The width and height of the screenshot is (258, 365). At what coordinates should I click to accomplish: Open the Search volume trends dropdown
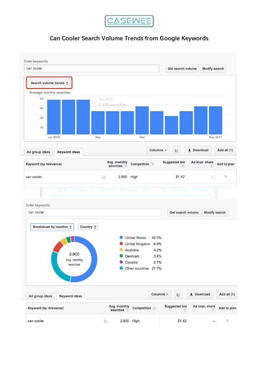coord(49,83)
